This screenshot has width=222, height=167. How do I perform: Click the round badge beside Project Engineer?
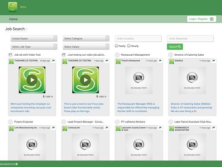[10, 122]
